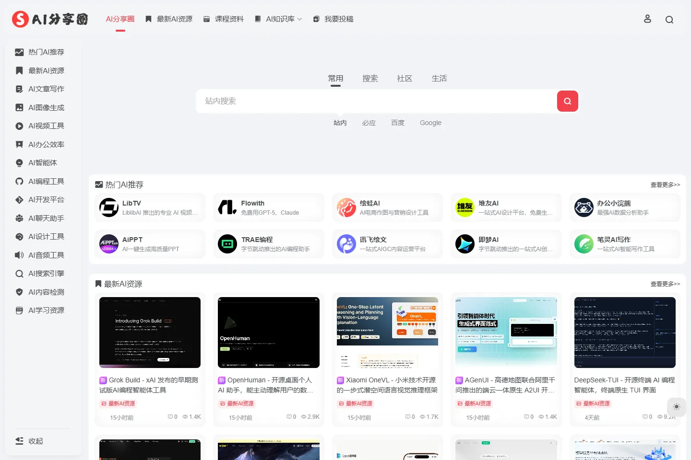Open the Xiaomi OneVL article title
This screenshot has height=460, width=691.
point(387,385)
